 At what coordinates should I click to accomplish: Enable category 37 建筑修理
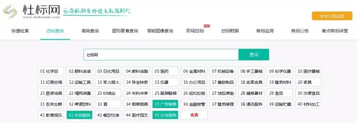pos(223,104)
